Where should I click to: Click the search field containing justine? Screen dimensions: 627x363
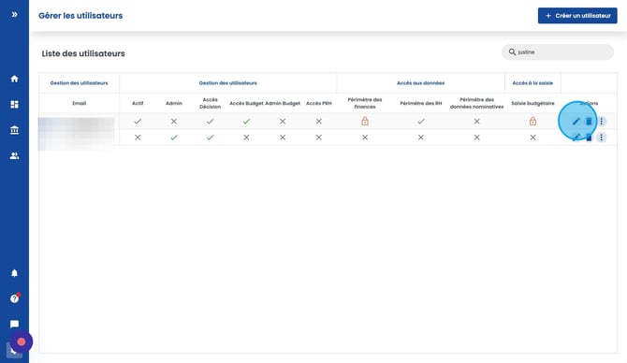click(x=558, y=52)
